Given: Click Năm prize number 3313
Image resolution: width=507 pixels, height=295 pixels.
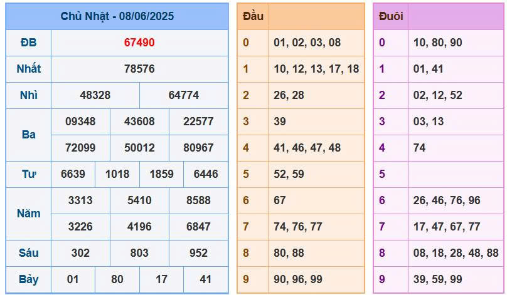Looking at the screenshot, I should (x=80, y=200).
